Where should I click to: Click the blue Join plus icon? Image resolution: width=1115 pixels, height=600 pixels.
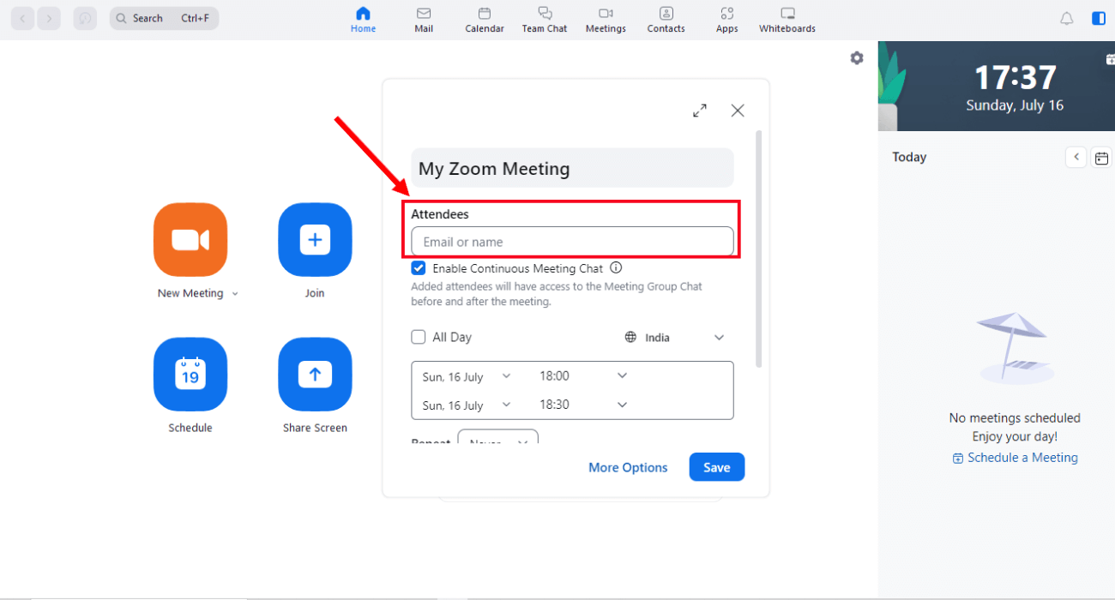pos(315,240)
